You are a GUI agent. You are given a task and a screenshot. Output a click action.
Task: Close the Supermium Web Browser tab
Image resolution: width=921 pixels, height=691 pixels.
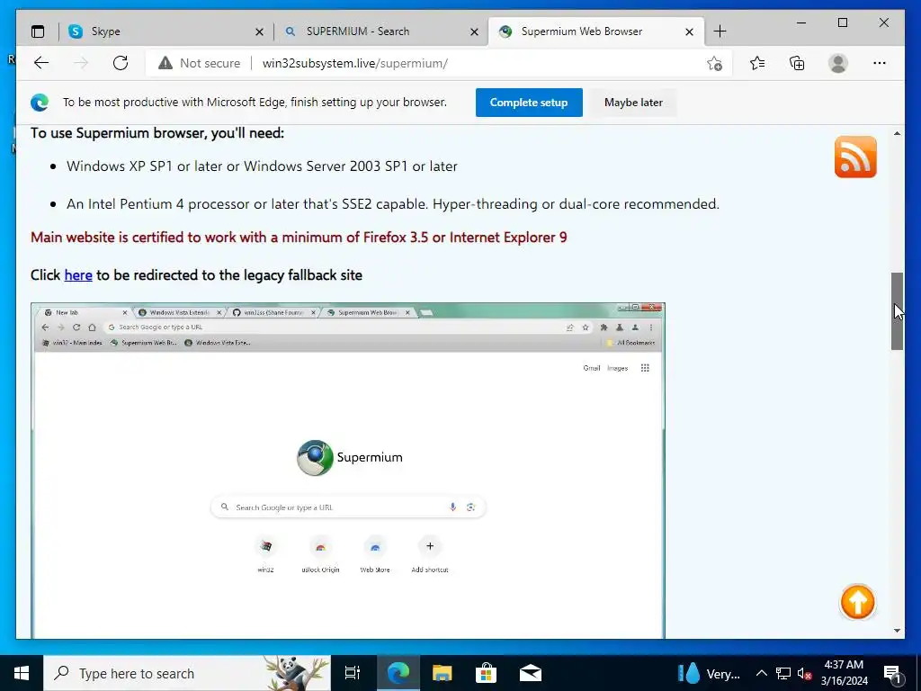(690, 31)
